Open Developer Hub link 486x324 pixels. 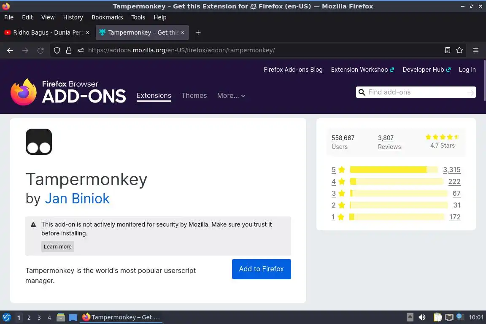(427, 70)
